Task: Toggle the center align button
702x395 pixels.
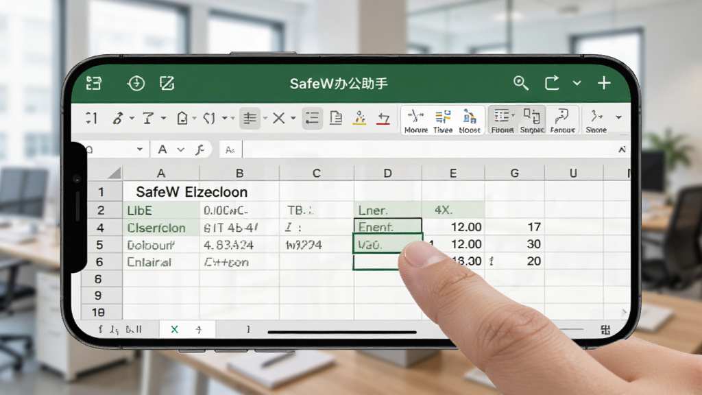Action: point(250,118)
